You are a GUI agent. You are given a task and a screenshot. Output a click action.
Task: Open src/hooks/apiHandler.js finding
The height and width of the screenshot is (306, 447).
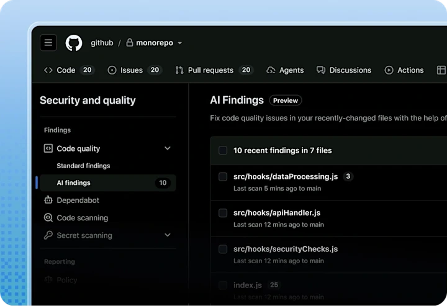click(x=277, y=213)
